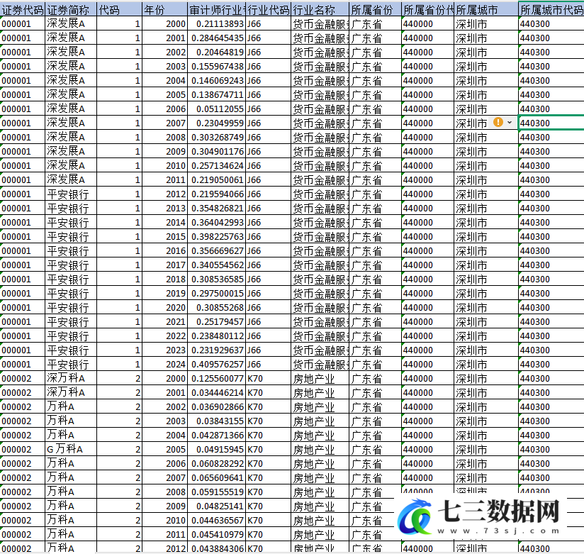Click the cell with value 0.034446214
The width and height of the screenshot is (584, 554).
point(216,392)
